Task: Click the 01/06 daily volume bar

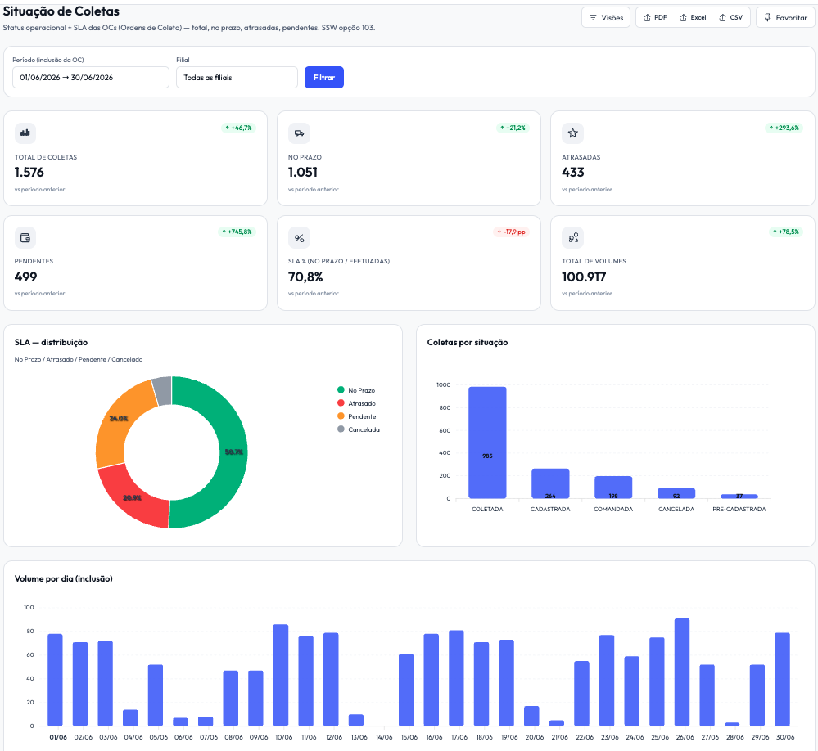Action: click(56, 680)
